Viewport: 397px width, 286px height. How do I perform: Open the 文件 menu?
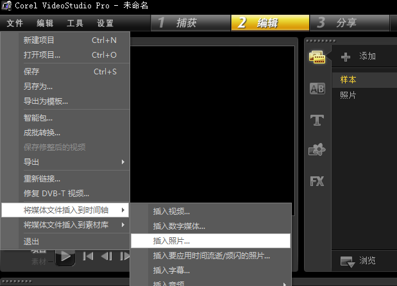pyautogui.click(x=15, y=23)
